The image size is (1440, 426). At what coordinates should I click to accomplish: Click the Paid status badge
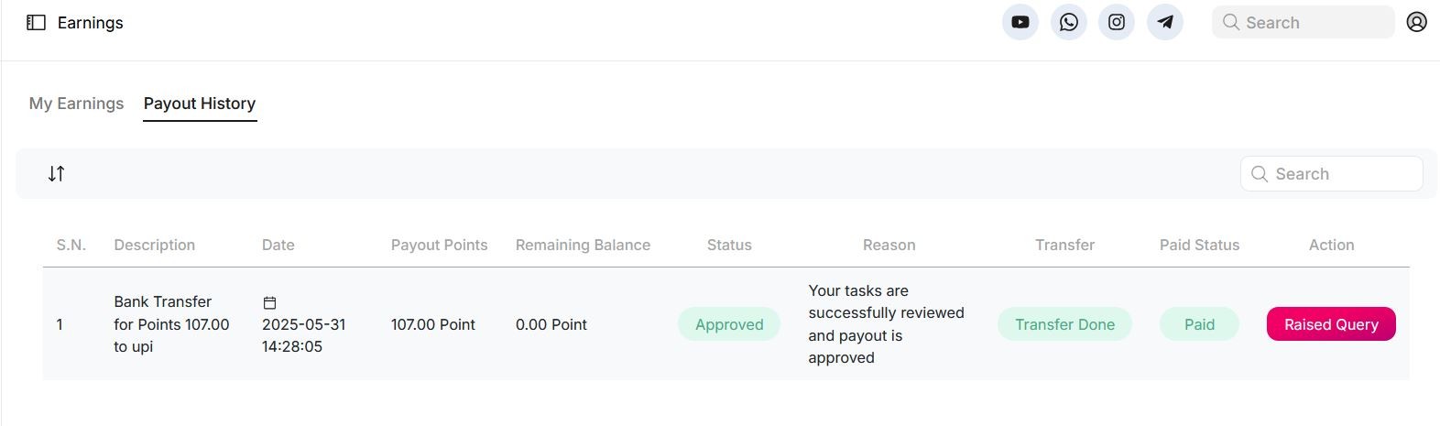1199,324
